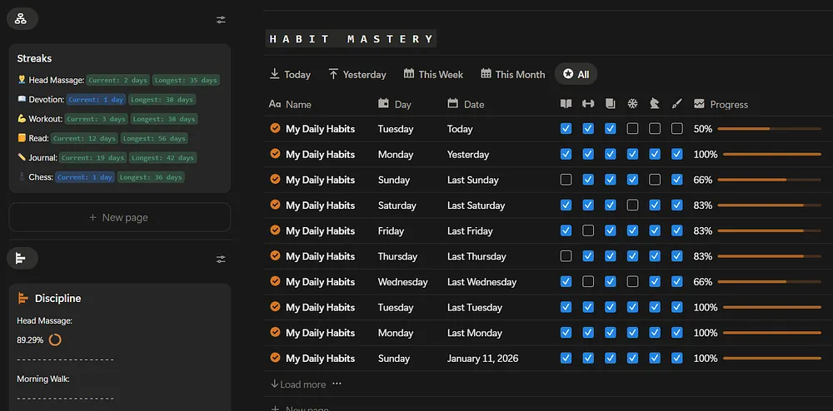
Task: Click the snowflake column header icon
Action: [632, 104]
